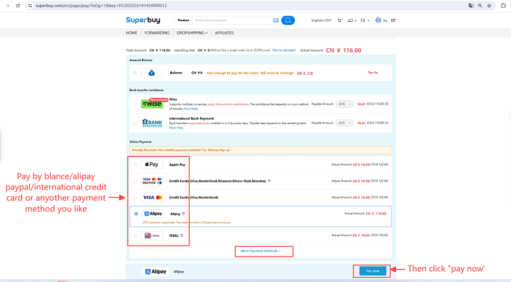Open FORWARDING nav item
This screenshot has height=282, width=511.
(x=157, y=33)
